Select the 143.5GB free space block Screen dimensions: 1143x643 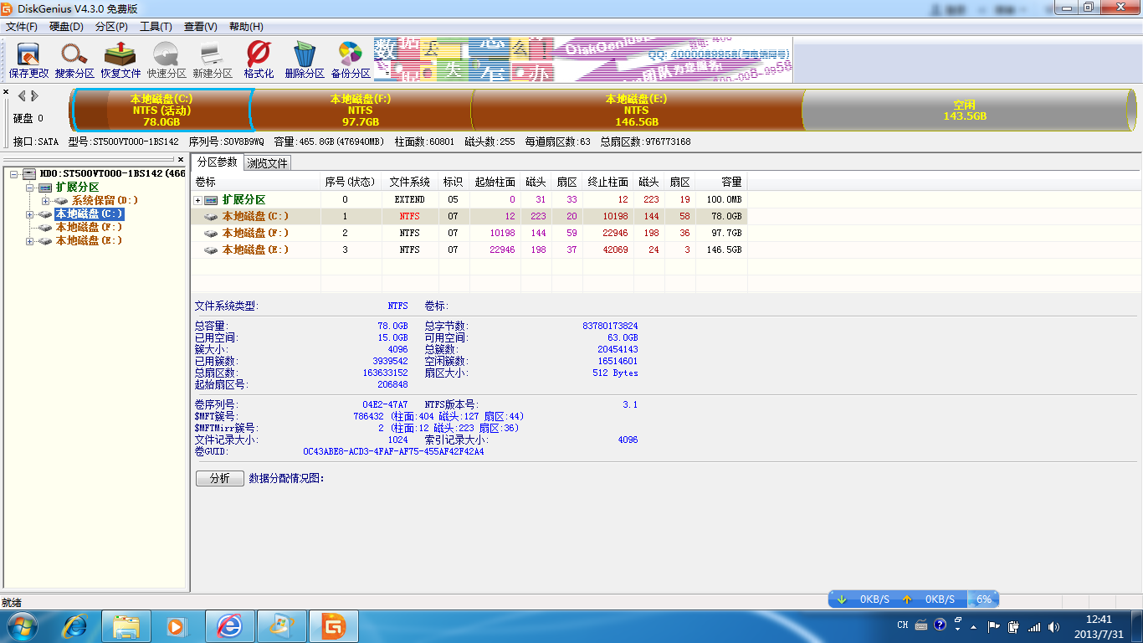coord(965,110)
